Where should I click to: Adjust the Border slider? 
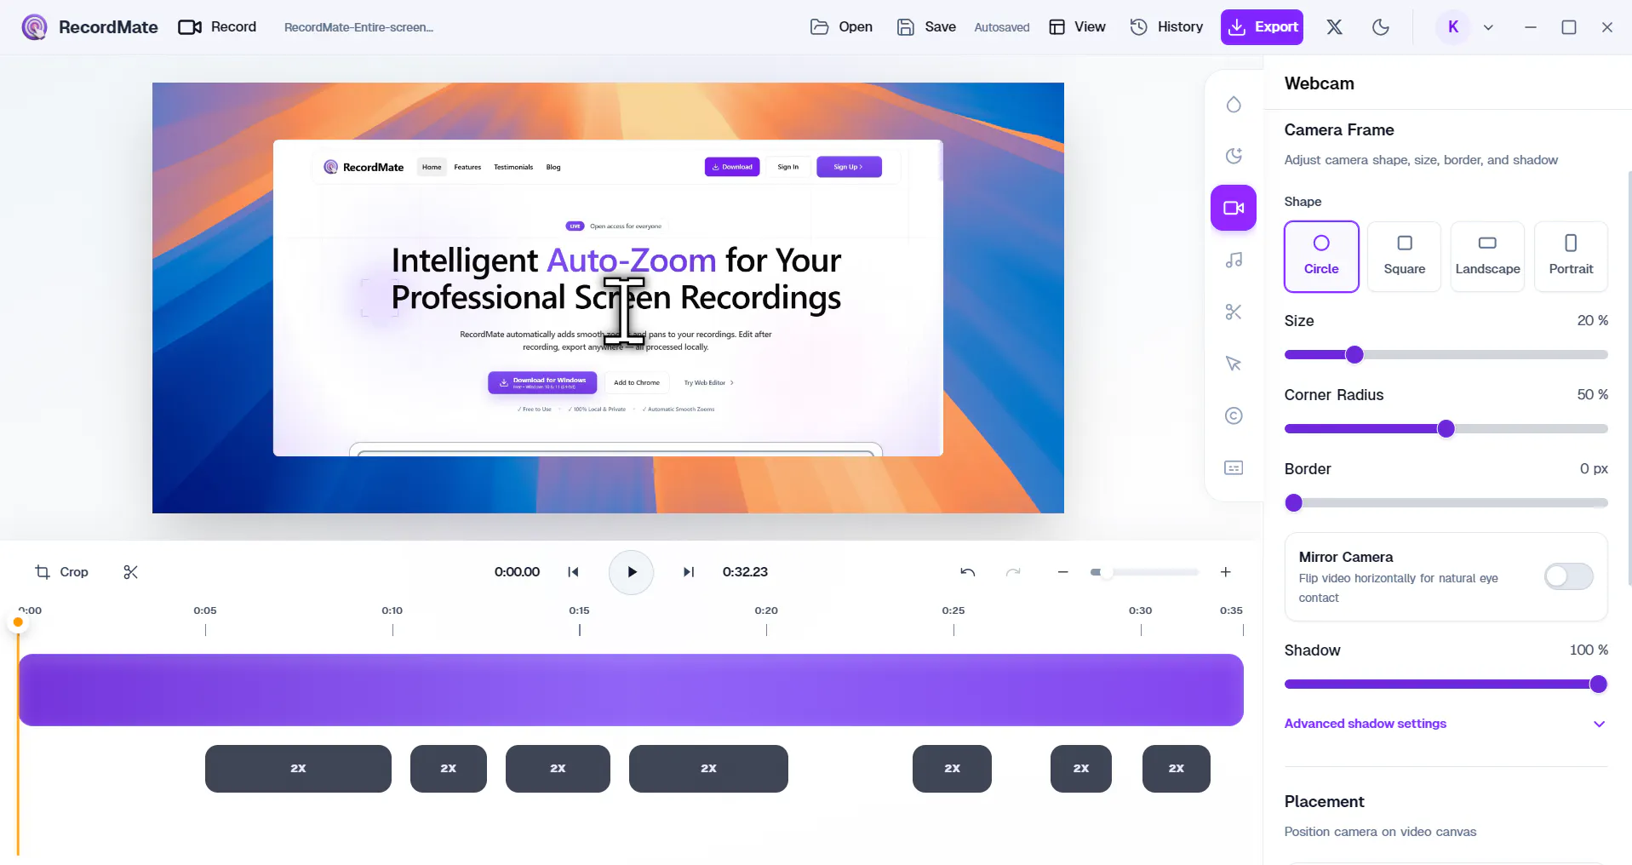point(1446,502)
